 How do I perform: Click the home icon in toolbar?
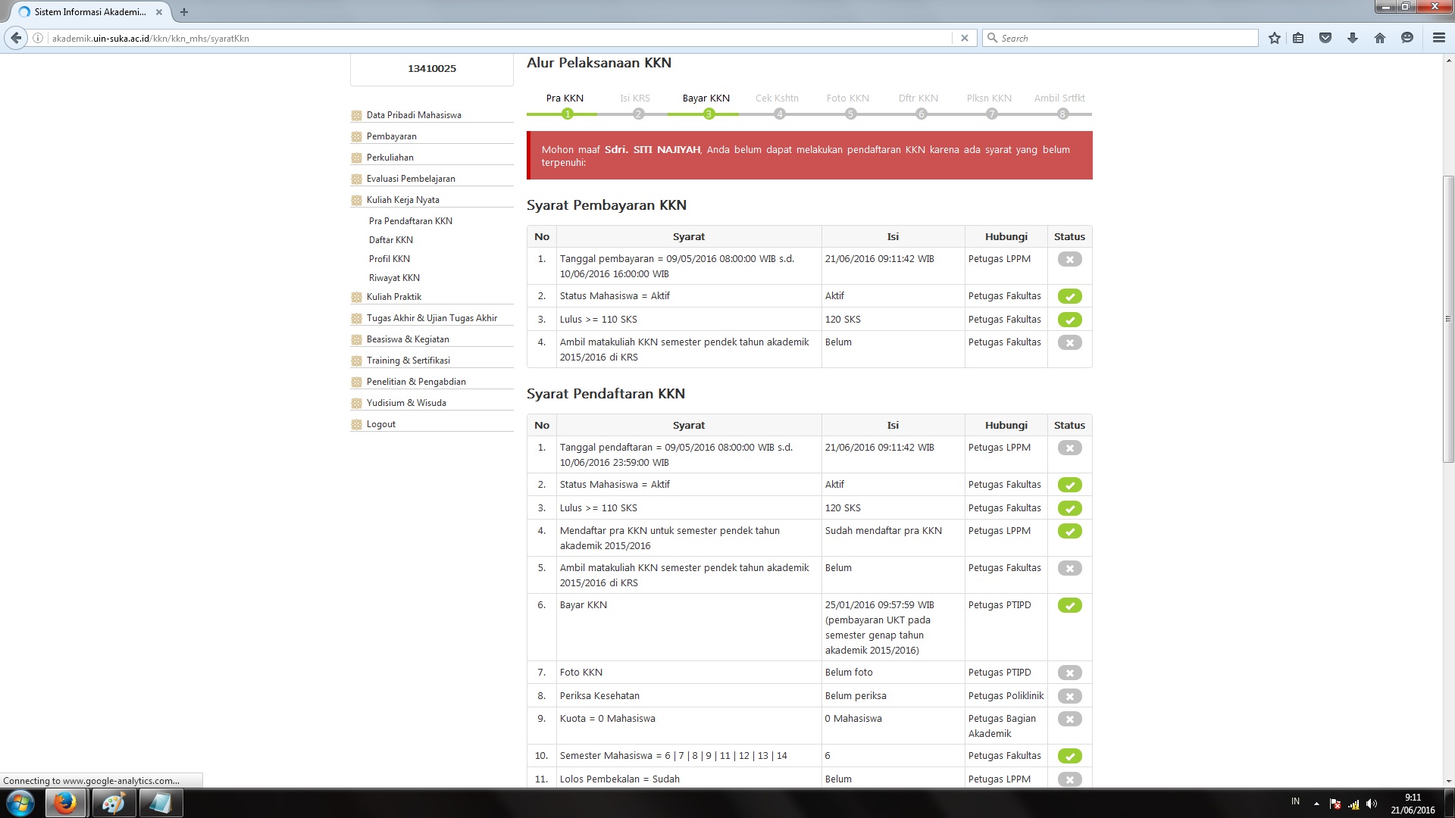click(1380, 38)
